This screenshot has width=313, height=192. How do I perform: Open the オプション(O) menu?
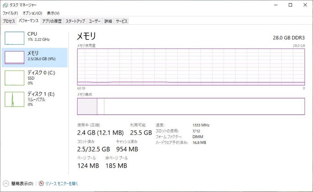pyautogui.click(x=32, y=13)
